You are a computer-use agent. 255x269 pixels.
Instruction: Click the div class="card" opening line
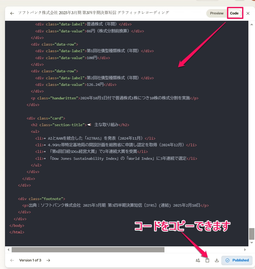click(x=46, y=118)
